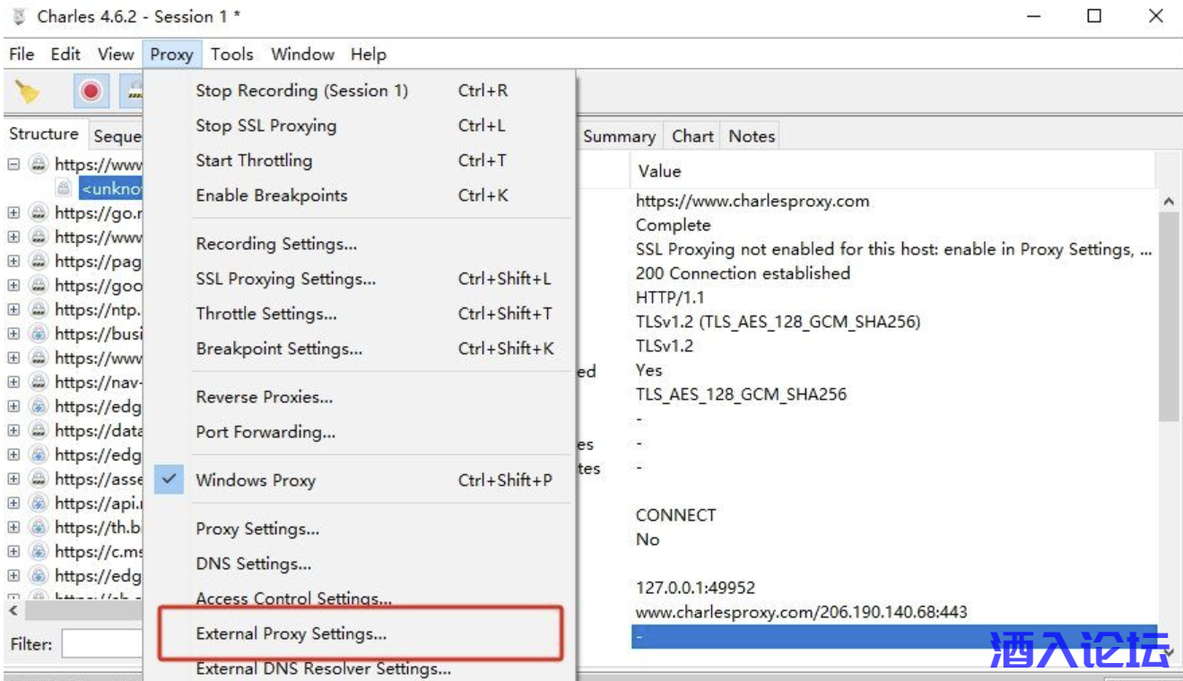This screenshot has height=681, width=1183.
Task: Expand the https://ntp host tree node
Action: 13,310
